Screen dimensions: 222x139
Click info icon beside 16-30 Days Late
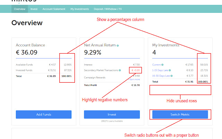click(171, 76)
